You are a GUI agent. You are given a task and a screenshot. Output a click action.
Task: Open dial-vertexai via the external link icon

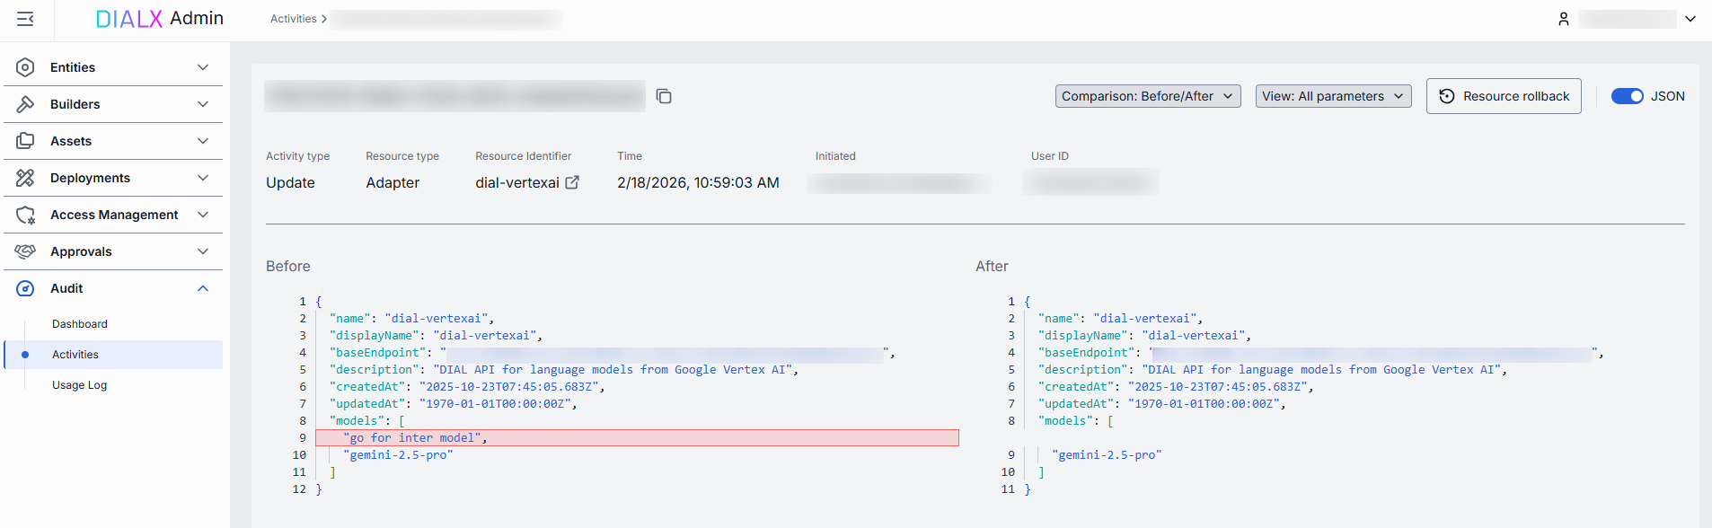tap(572, 182)
